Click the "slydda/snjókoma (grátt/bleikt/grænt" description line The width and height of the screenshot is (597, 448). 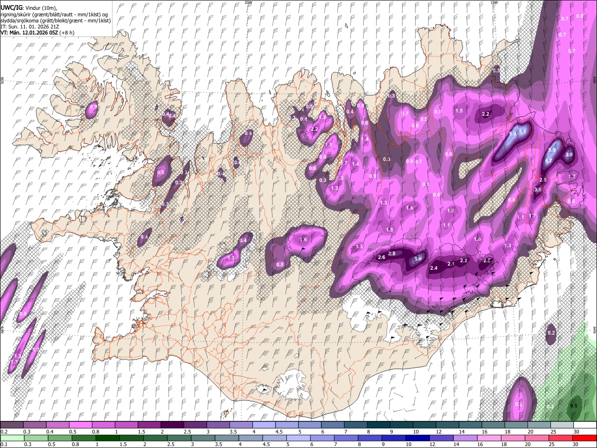pyautogui.click(x=56, y=21)
